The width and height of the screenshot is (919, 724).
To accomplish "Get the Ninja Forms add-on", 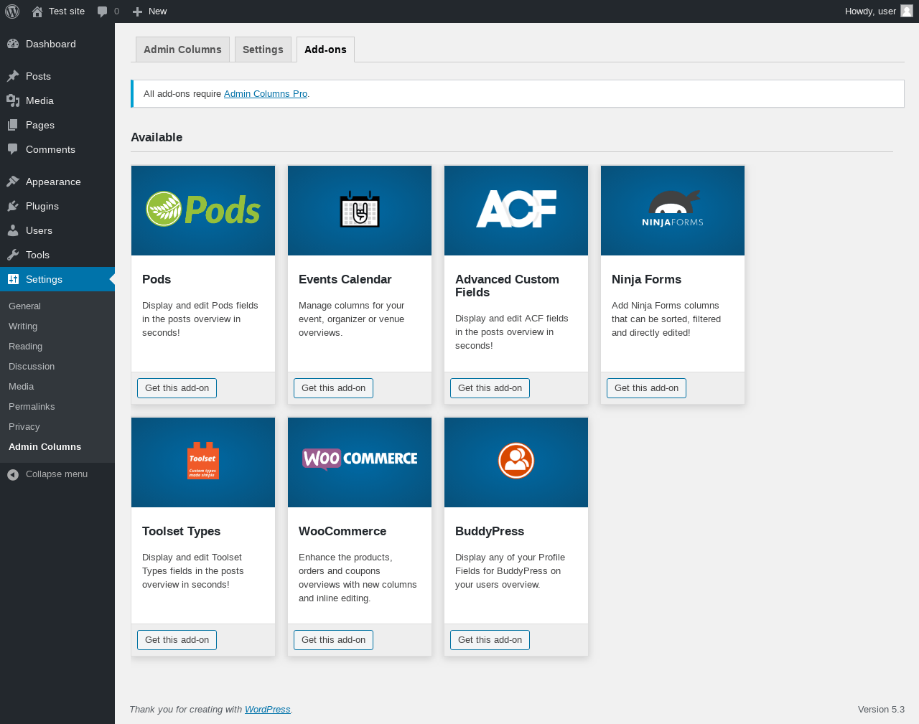I will point(646,388).
